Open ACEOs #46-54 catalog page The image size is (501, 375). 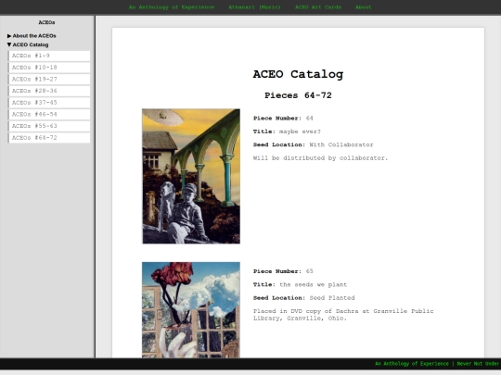(x=49, y=114)
